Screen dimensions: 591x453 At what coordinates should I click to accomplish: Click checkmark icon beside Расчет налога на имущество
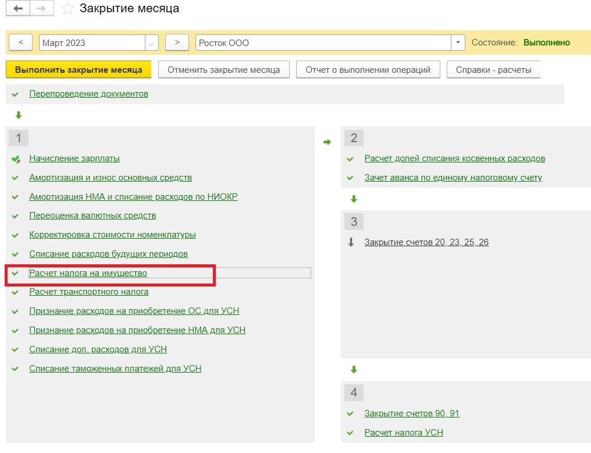tap(15, 274)
